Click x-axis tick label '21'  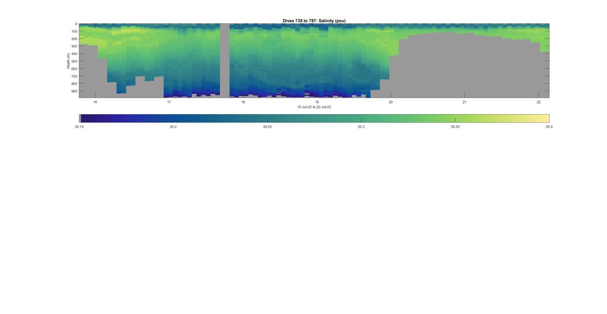pyautogui.click(x=464, y=102)
